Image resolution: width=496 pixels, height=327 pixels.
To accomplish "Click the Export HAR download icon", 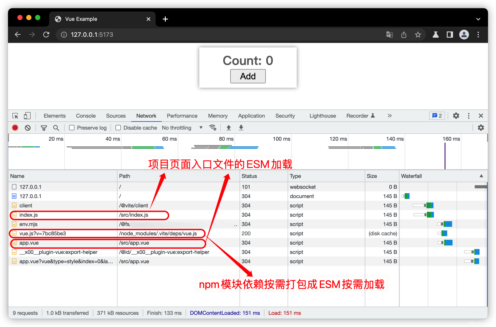I will pos(241,128).
